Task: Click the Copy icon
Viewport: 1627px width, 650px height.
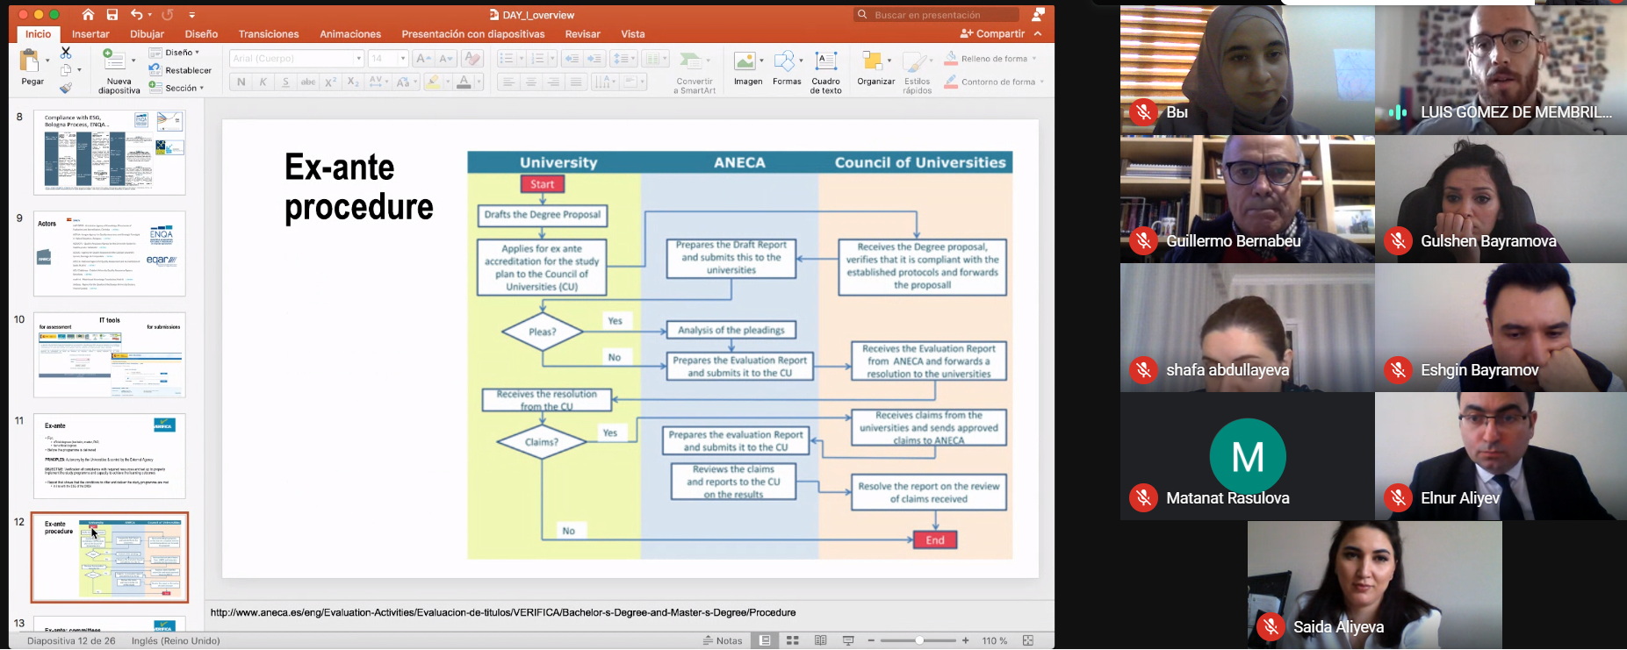Action: coord(66,70)
